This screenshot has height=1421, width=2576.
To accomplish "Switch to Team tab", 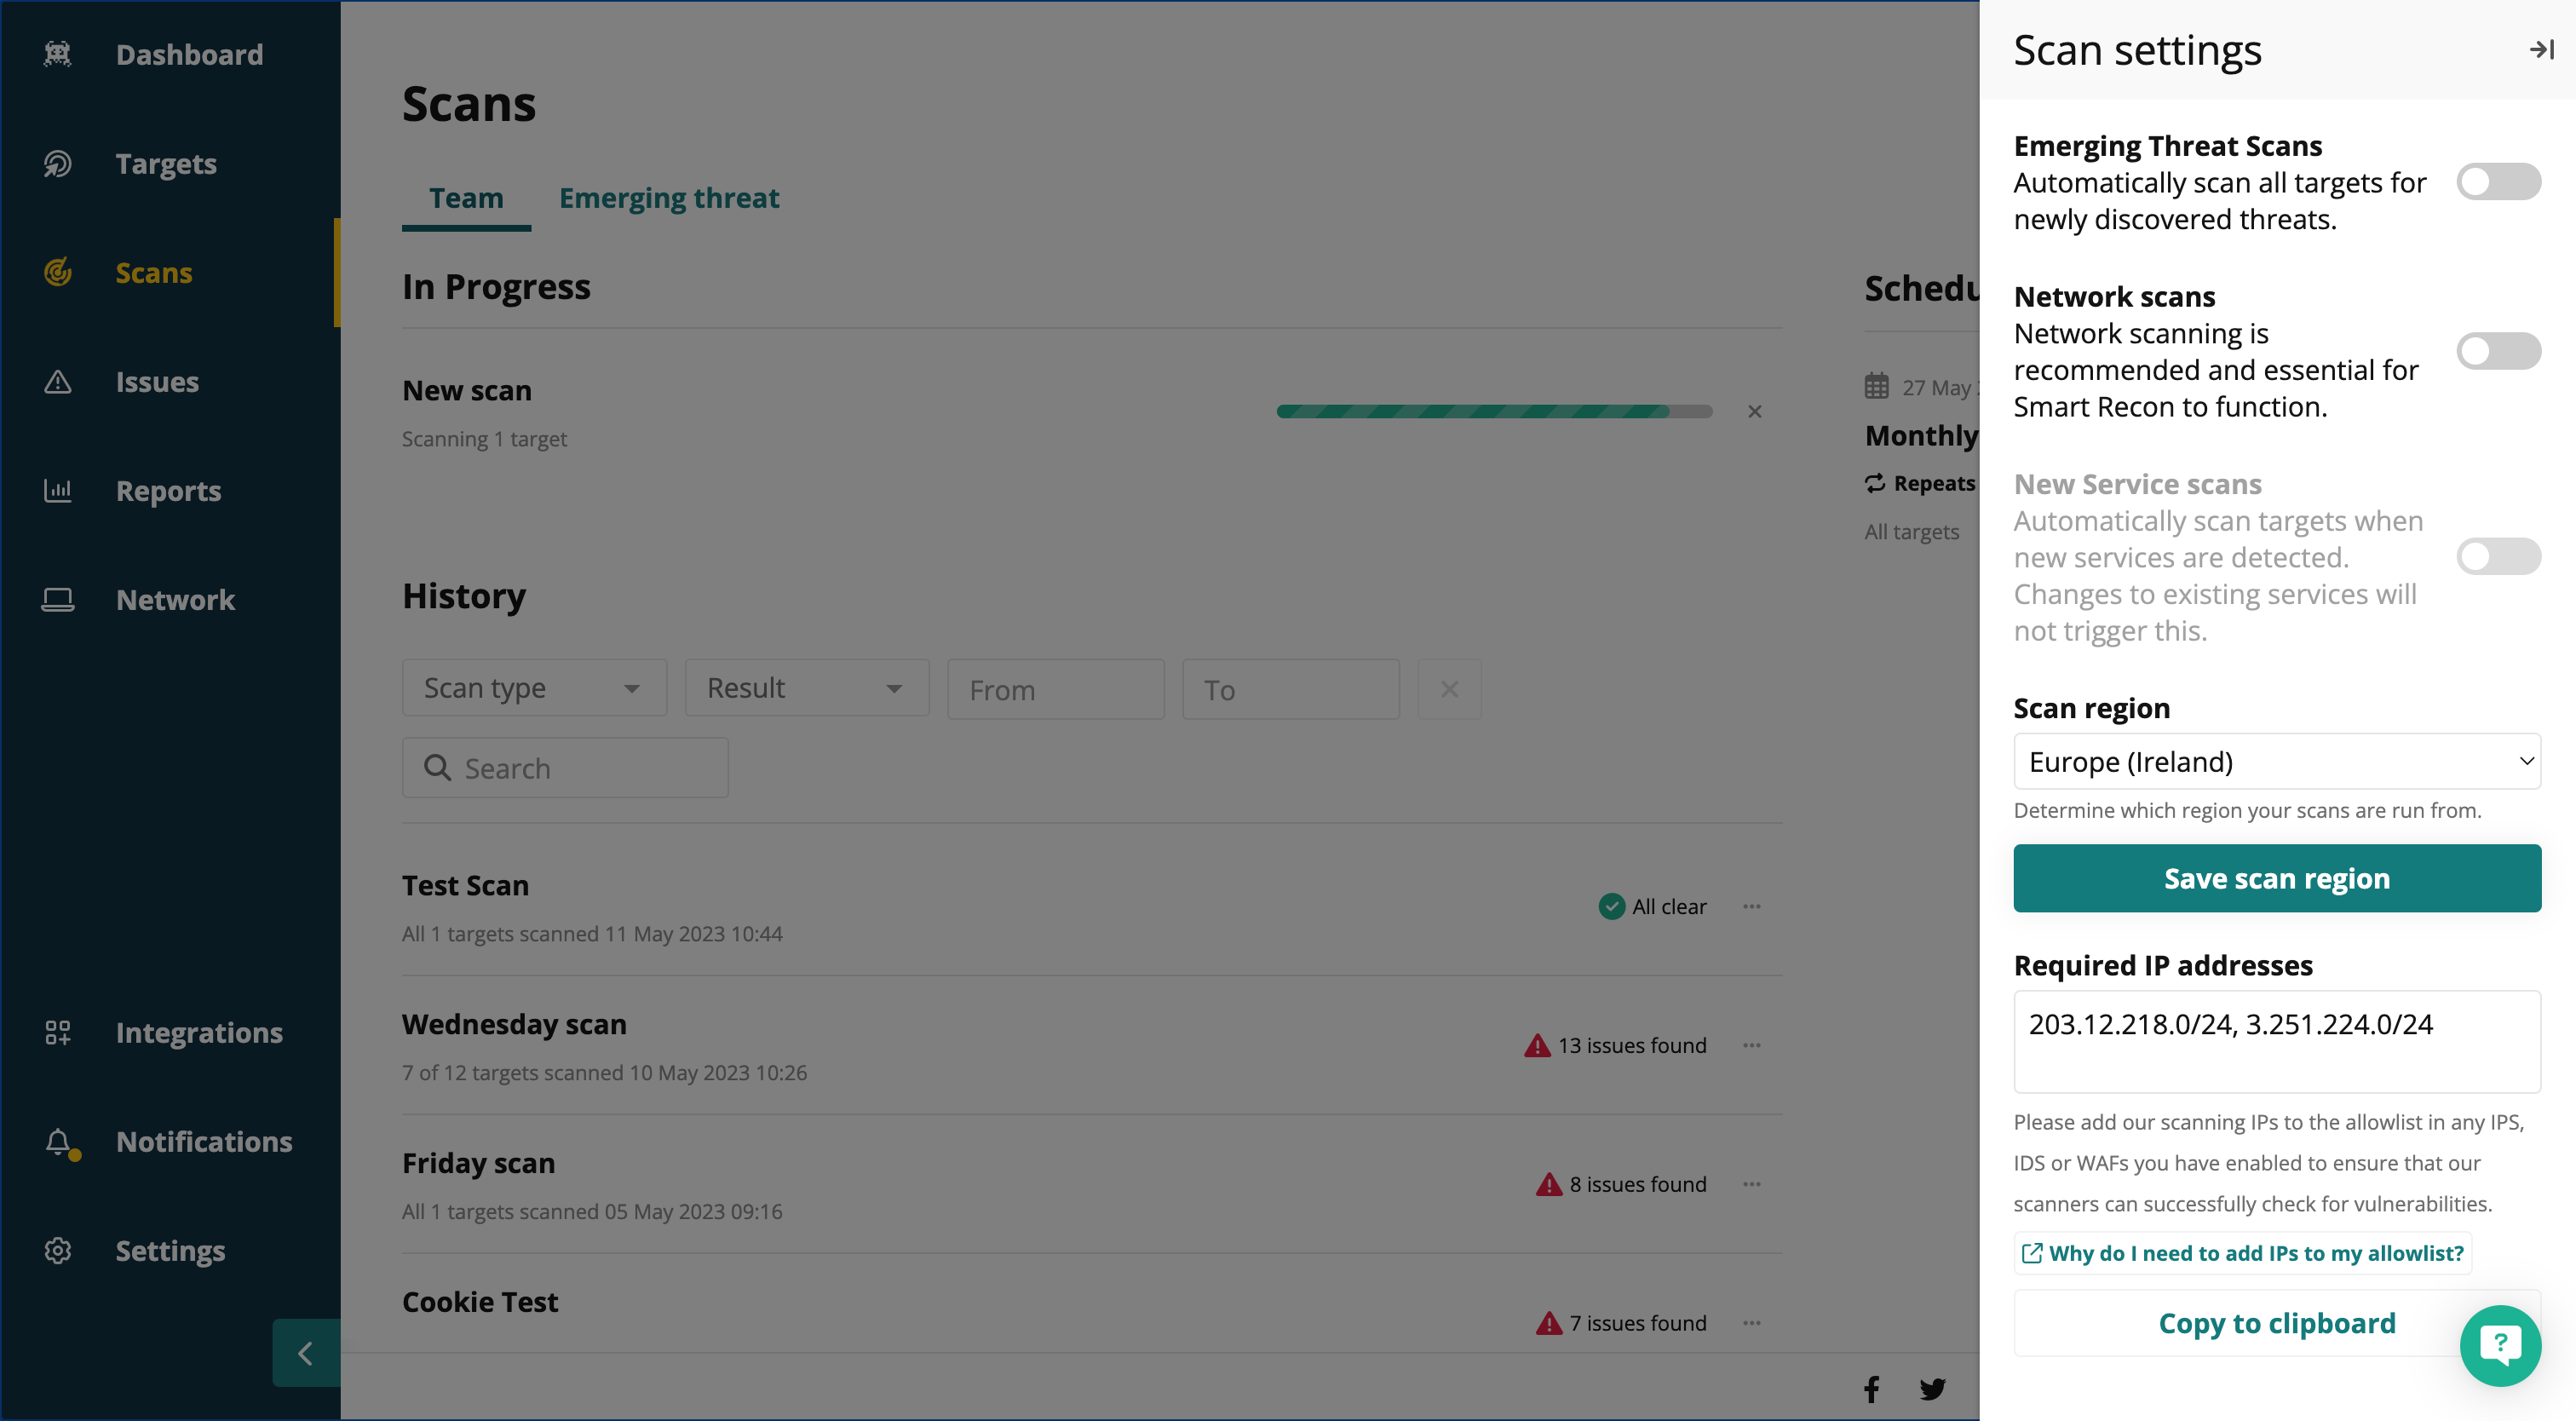I will tap(465, 198).
